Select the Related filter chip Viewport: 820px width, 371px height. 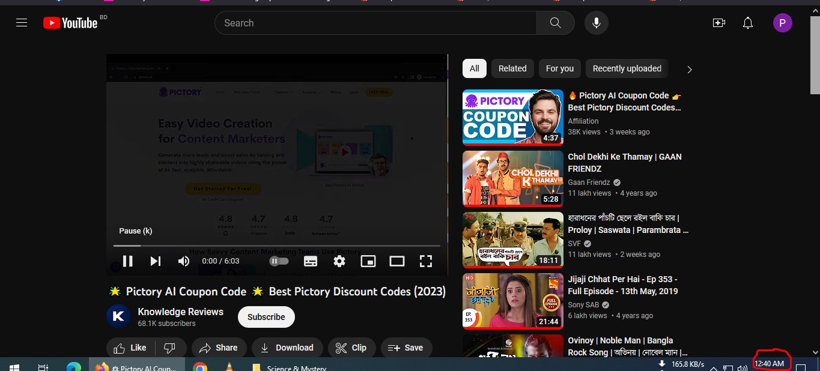tap(512, 68)
